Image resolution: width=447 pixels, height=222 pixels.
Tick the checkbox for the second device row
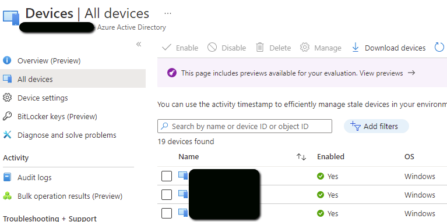(x=167, y=195)
